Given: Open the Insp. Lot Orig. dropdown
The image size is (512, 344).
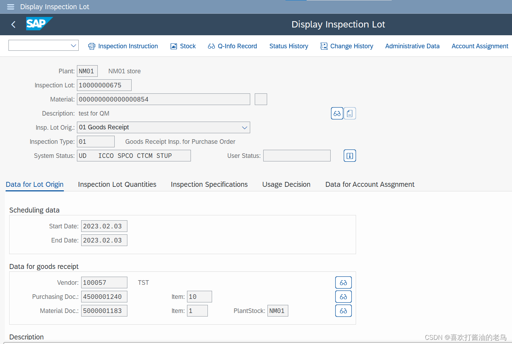Looking at the screenshot, I should [245, 127].
